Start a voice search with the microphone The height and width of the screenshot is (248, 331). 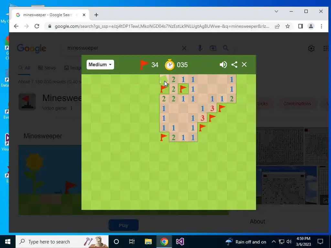point(200,48)
